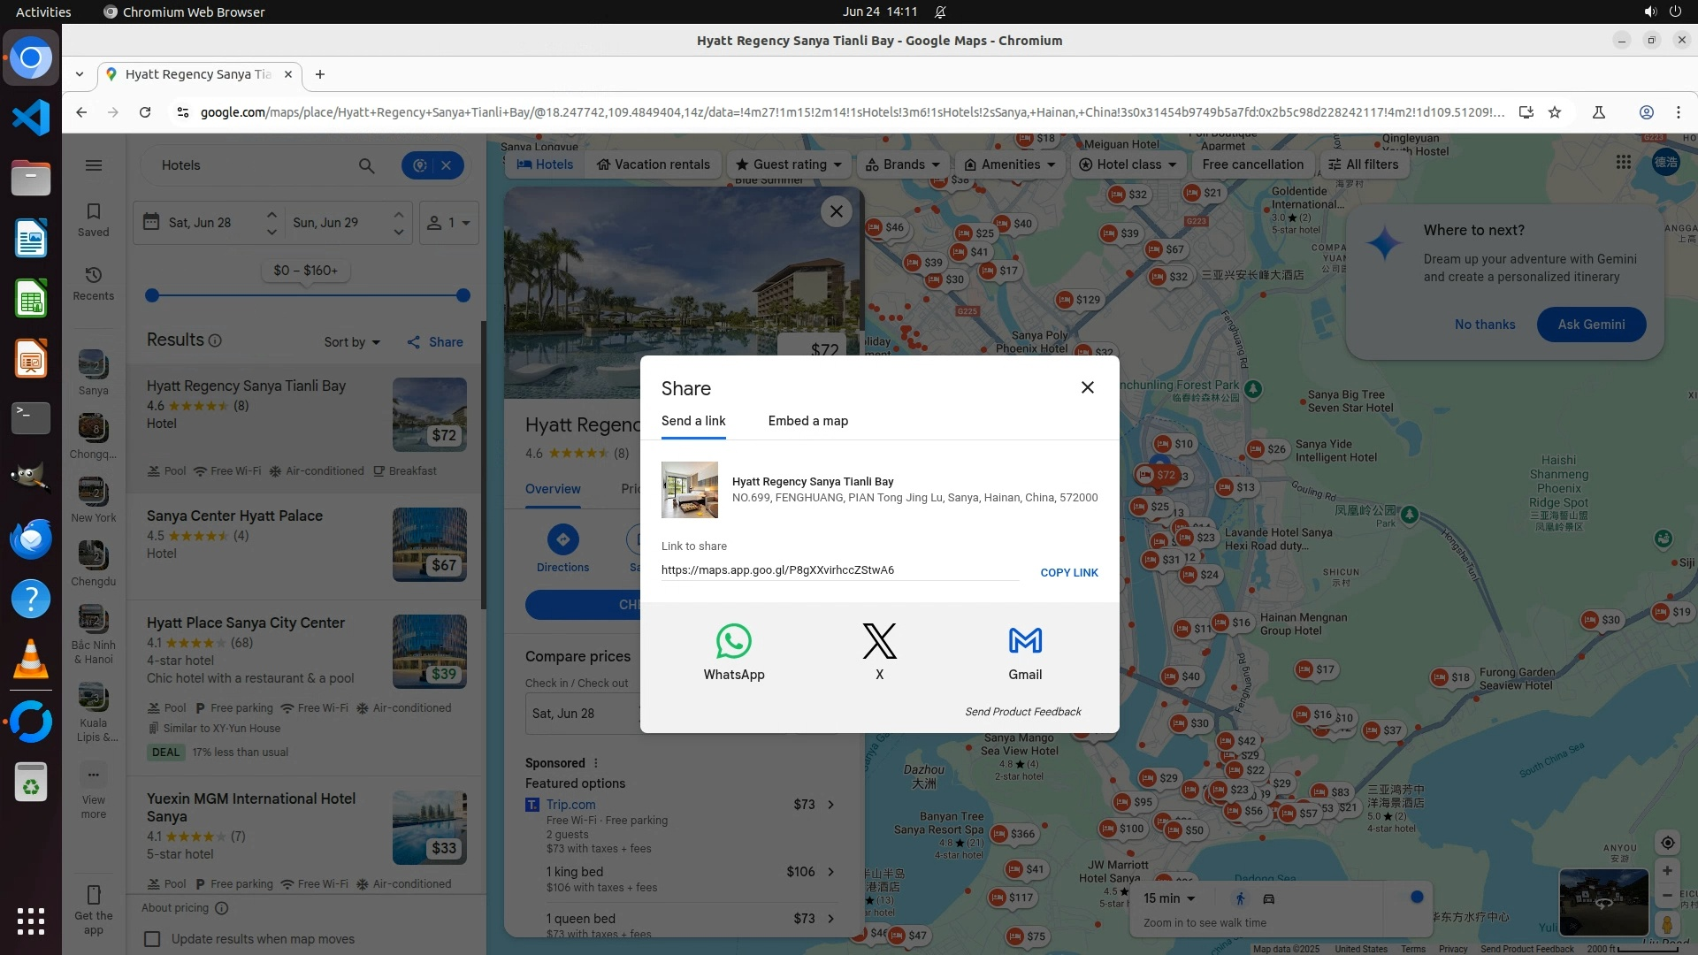Enable Update results when map moves

coord(152,939)
